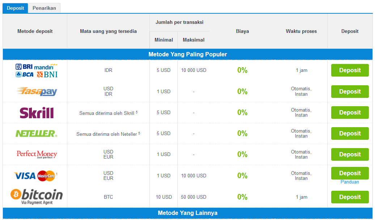Click Deposit button in FasaPay row
375x220 pixels.
coord(350,91)
